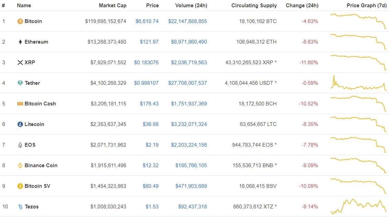
Task: Click XRP price $0.183076
Action: pyautogui.click(x=146, y=62)
